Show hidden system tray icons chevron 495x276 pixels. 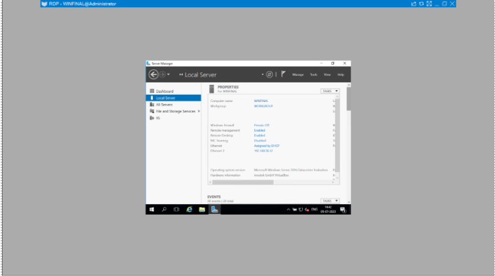pos(288,209)
